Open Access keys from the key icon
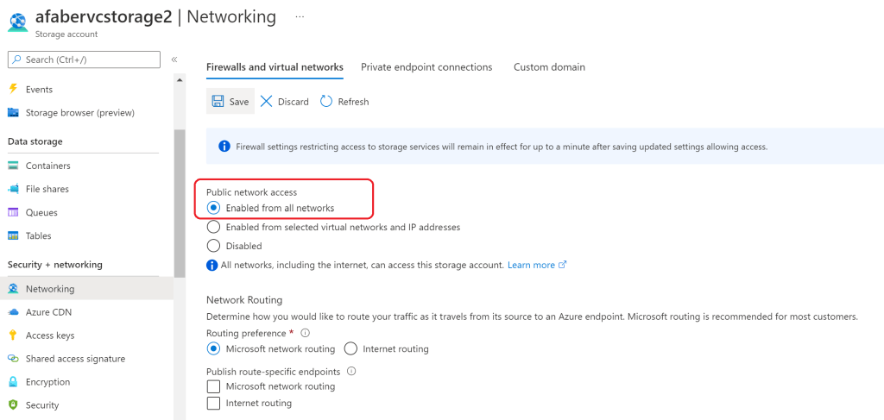 pyautogui.click(x=13, y=335)
